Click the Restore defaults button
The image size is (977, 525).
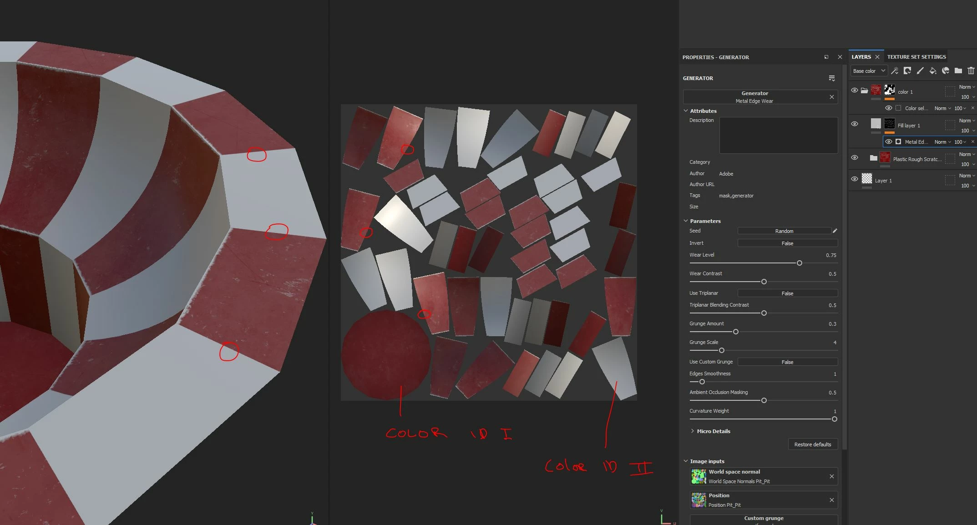tap(813, 444)
